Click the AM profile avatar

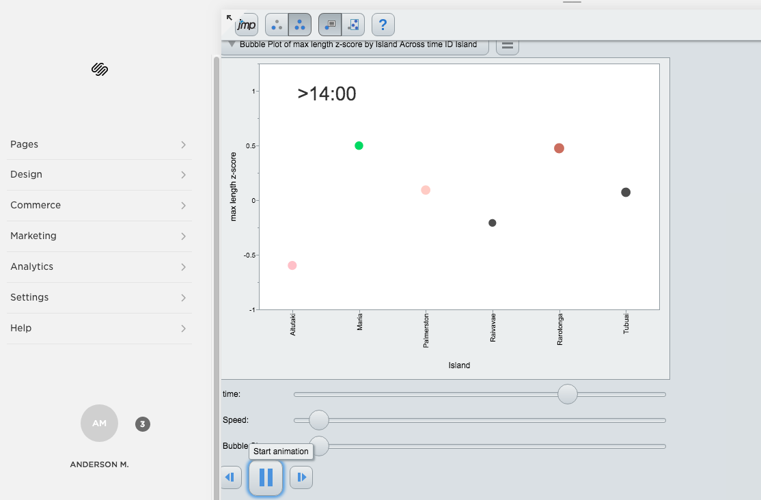pos(100,423)
